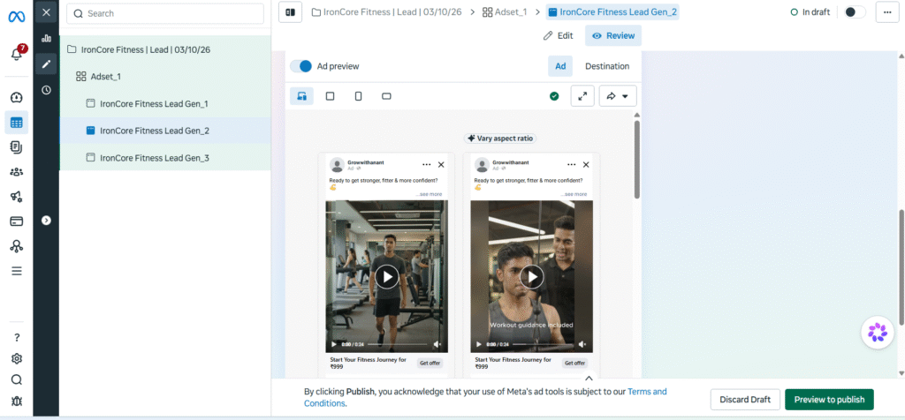The width and height of the screenshot is (905, 420).
Task: Mute the left video volume icon
Action: 437,344
